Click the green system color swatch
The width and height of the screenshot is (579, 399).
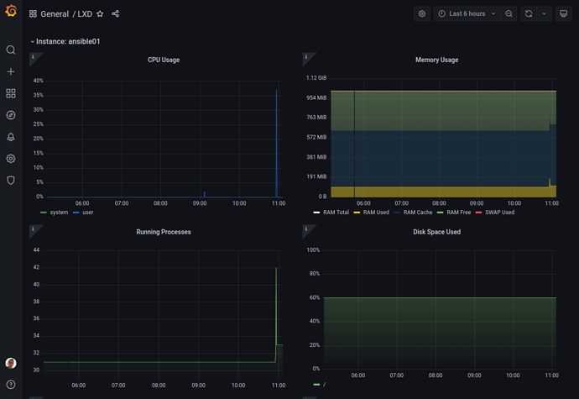tap(43, 213)
